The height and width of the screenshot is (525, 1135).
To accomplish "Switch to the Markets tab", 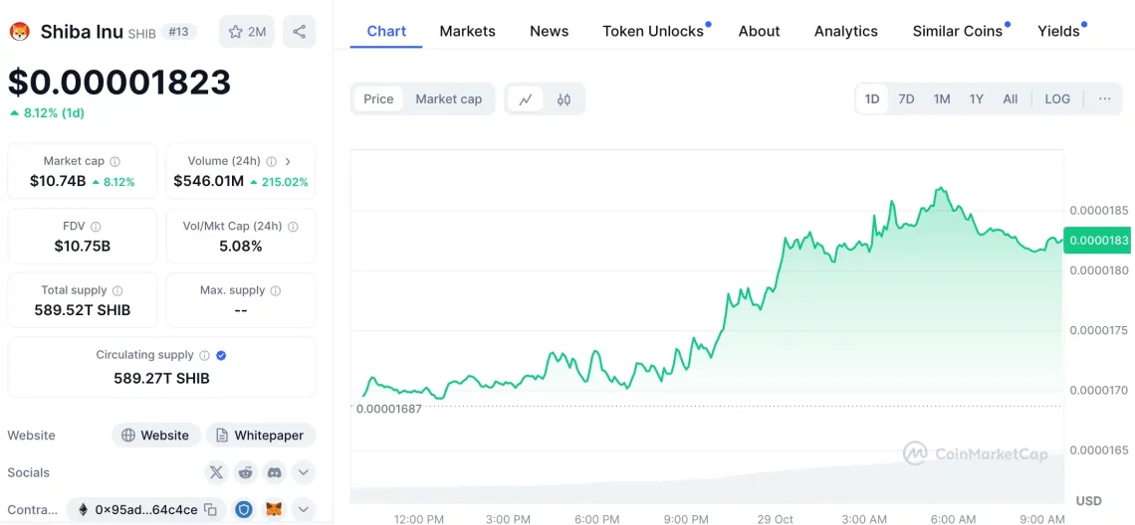I will point(467,31).
